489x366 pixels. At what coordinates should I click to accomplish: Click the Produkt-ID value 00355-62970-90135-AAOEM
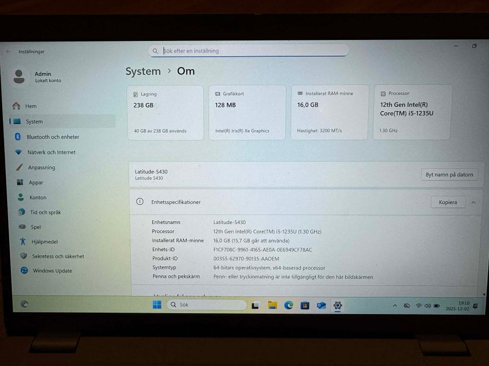coord(246,259)
